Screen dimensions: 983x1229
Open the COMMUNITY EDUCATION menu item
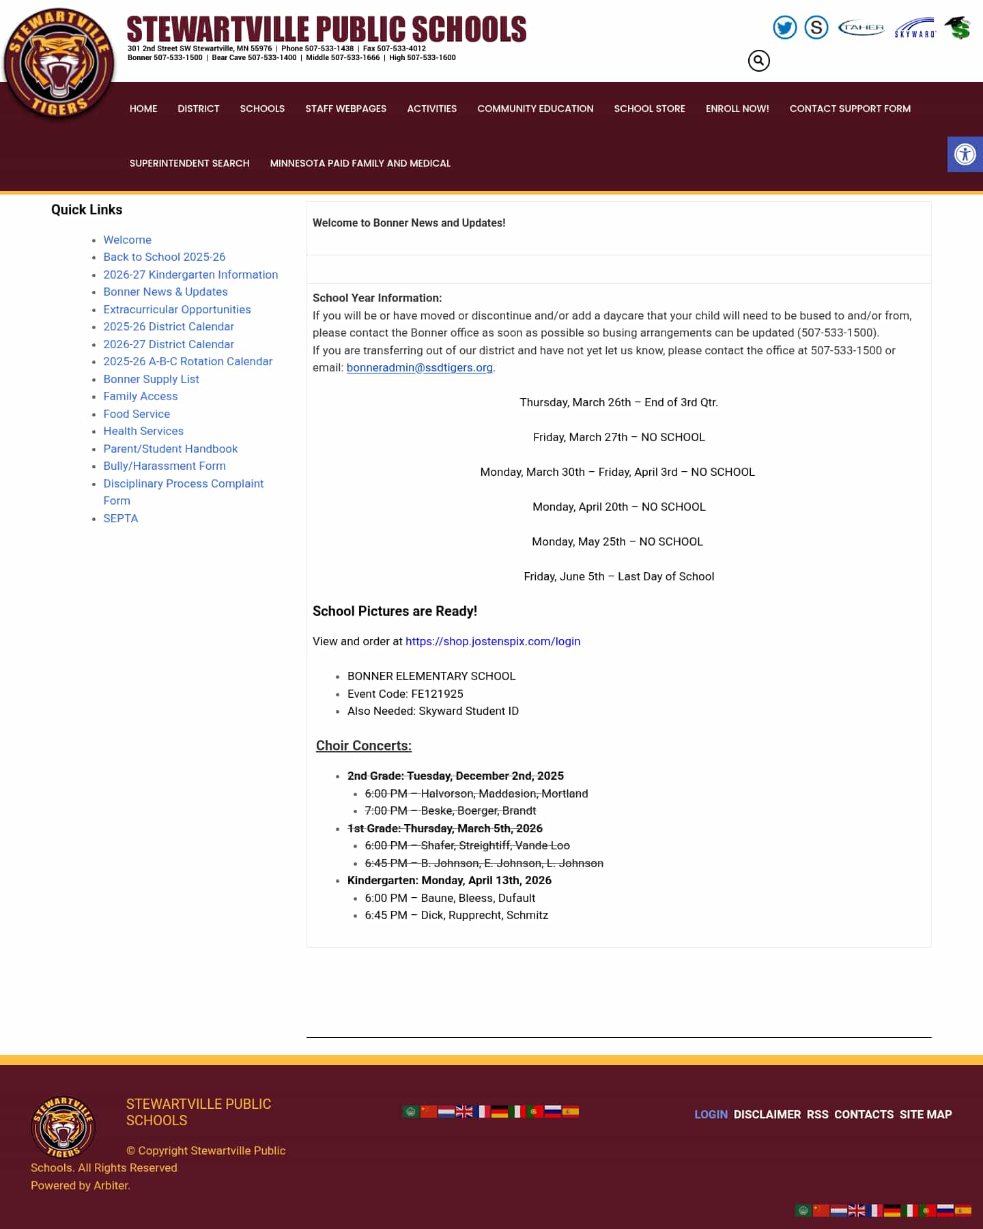tap(535, 109)
